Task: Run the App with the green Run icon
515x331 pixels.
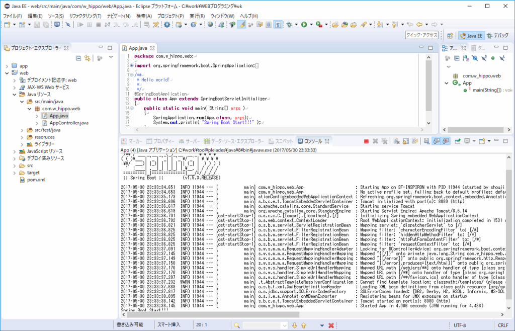Action: click(x=303, y=25)
